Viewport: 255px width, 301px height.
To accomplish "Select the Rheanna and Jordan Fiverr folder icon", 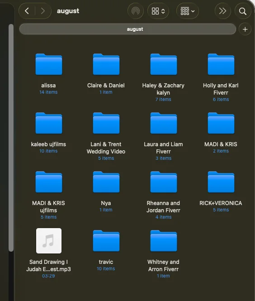I will click(x=164, y=182).
